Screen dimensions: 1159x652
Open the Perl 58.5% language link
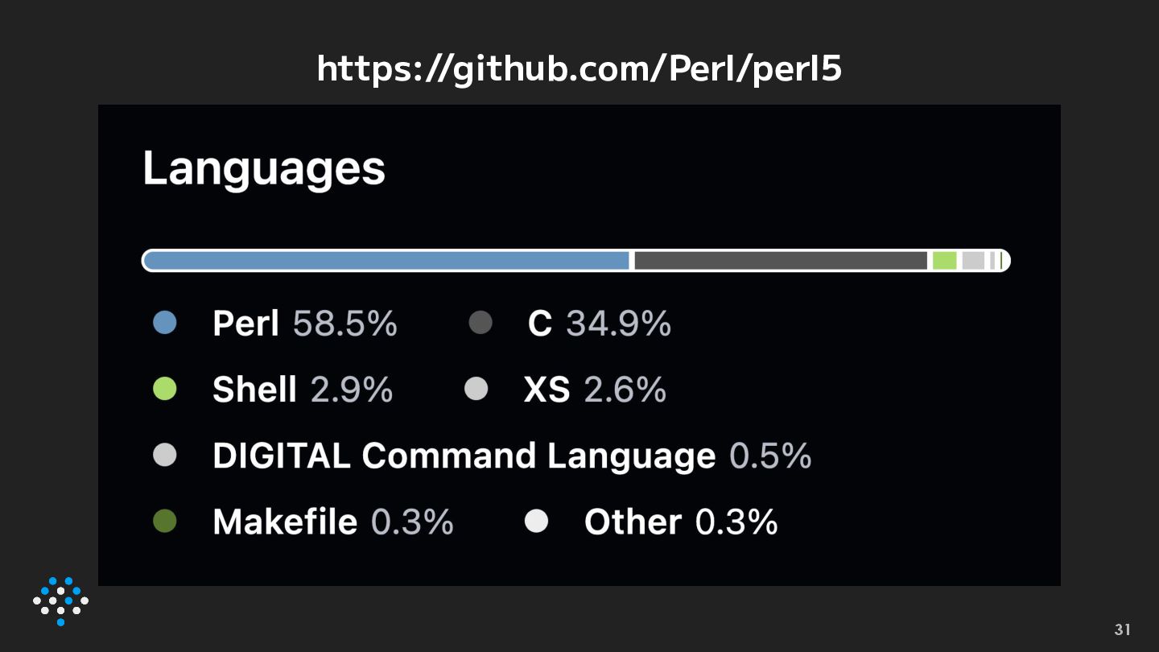pos(304,324)
